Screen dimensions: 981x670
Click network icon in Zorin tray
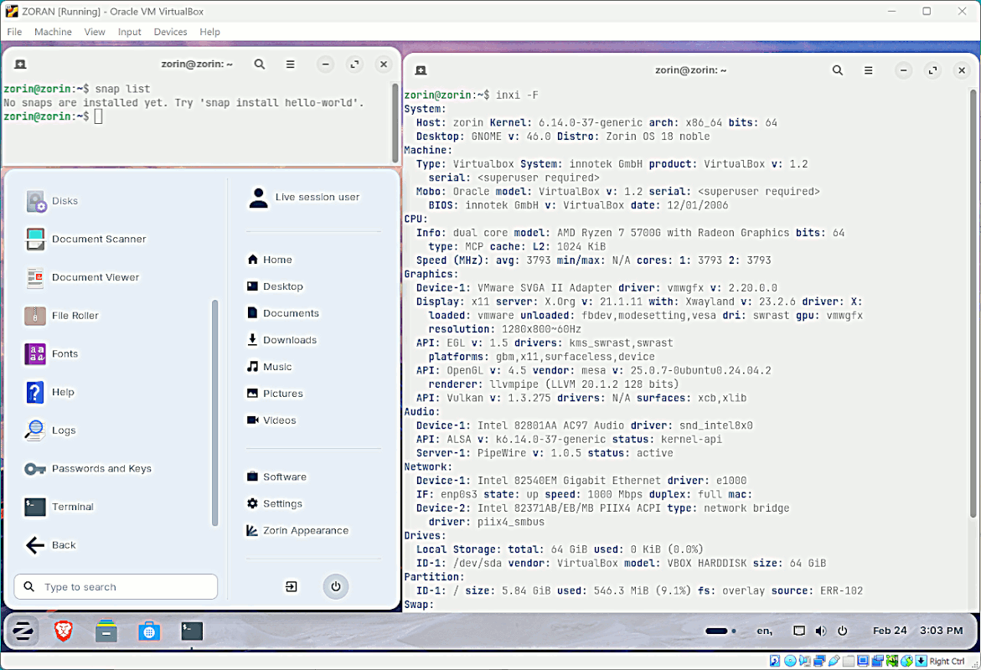click(799, 631)
